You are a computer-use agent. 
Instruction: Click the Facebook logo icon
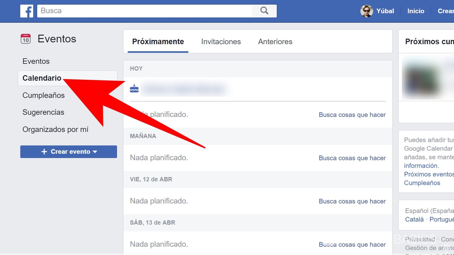click(27, 11)
